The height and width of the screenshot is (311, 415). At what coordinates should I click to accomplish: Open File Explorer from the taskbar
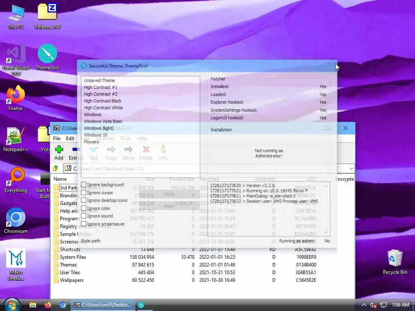(x=32, y=305)
